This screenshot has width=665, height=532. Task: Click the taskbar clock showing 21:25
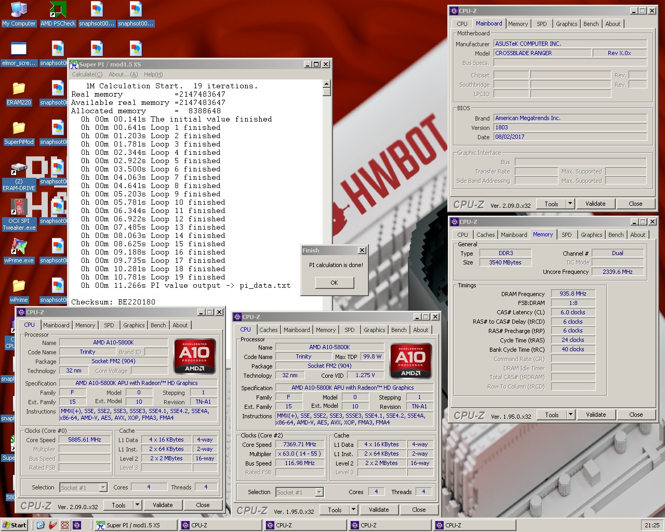click(652, 525)
